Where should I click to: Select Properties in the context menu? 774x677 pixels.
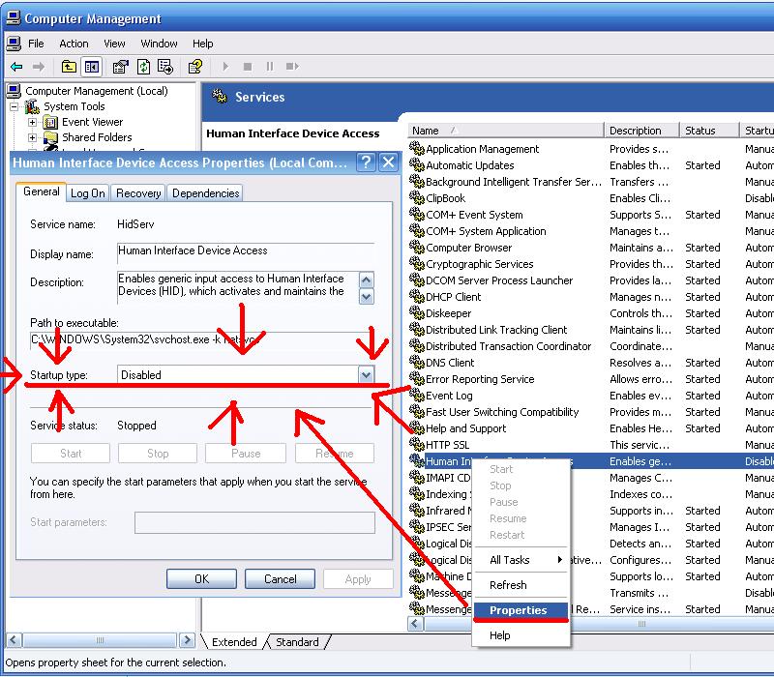[x=521, y=610]
